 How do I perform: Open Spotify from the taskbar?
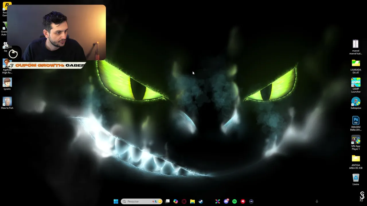coord(235,201)
